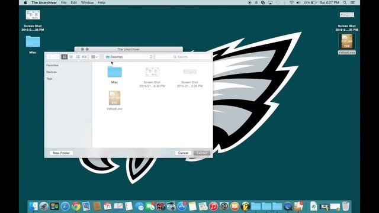Launch FL Studio from the dock
The height and width of the screenshot is (213, 379).
coord(245,206)
